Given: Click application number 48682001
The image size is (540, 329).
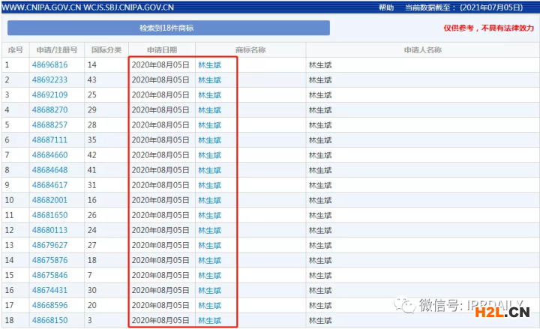Looking at the screenshot, I should pos(49,200).
